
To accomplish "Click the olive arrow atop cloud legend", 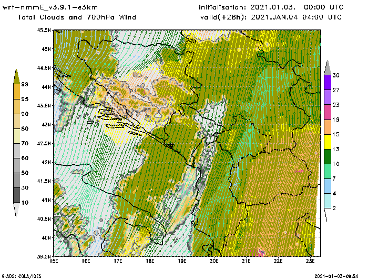I will 16,77.
